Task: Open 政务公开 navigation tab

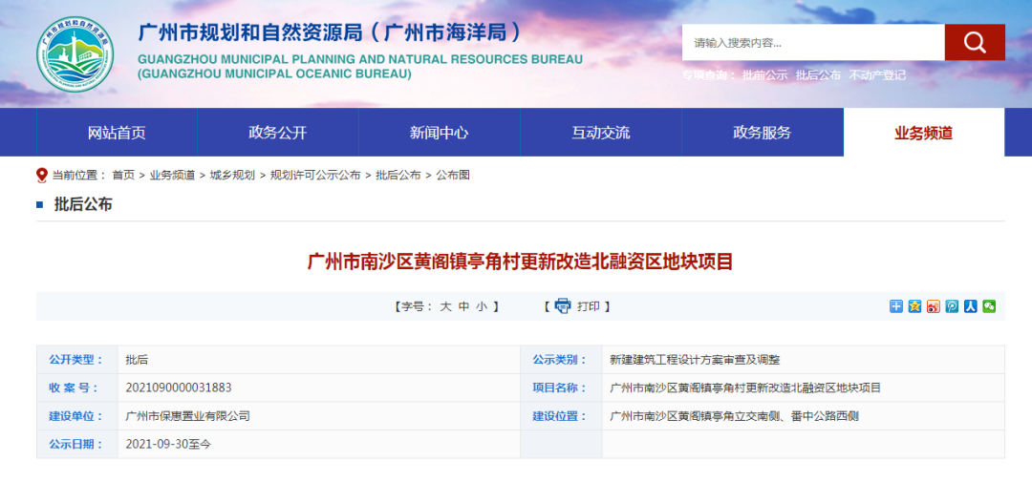Action: click(278, 132)
